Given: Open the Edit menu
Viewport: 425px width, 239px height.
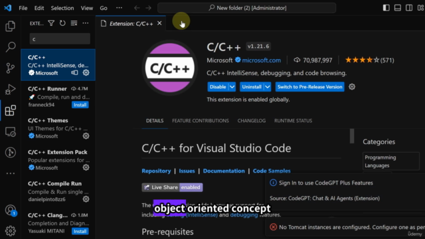Looking at the screenshot, I should pyautogui.click(x=39, y=8).
